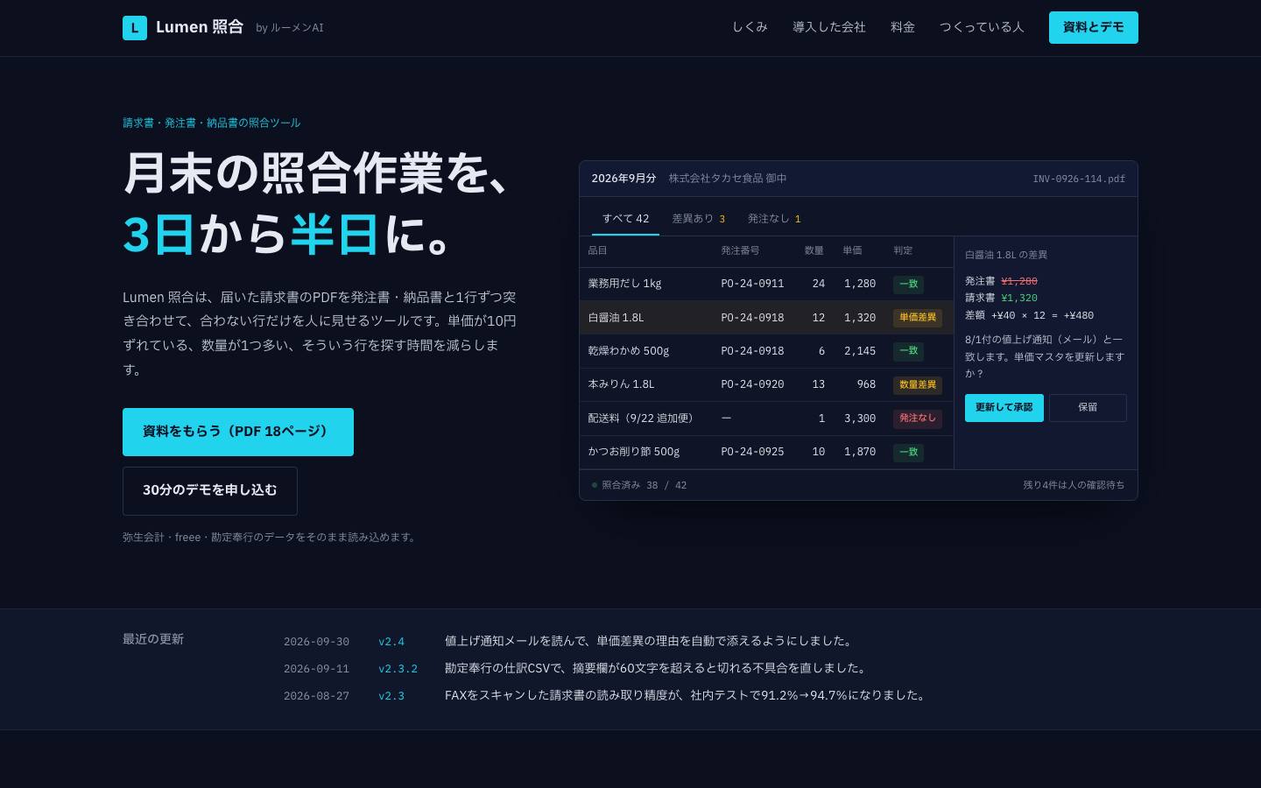Click the 品目 column header
1261x788 pixels.
598,251
